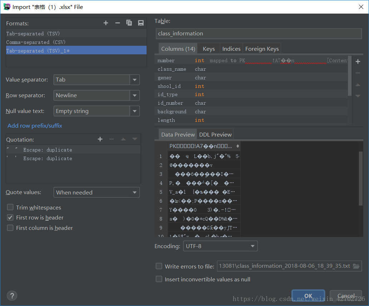
Task: Select the background column row
Action: tap(251, 112)
